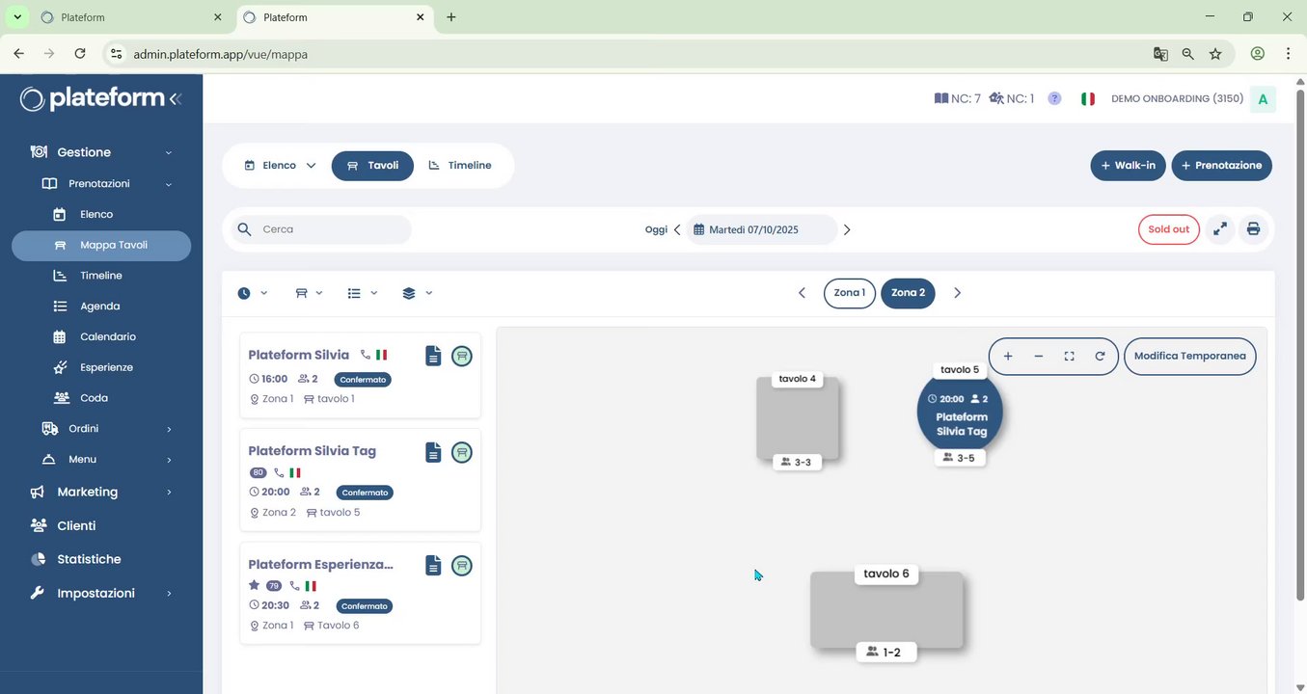Go to previous day arrow
This screenshot has height=694, width=1307.
(677, 229)
